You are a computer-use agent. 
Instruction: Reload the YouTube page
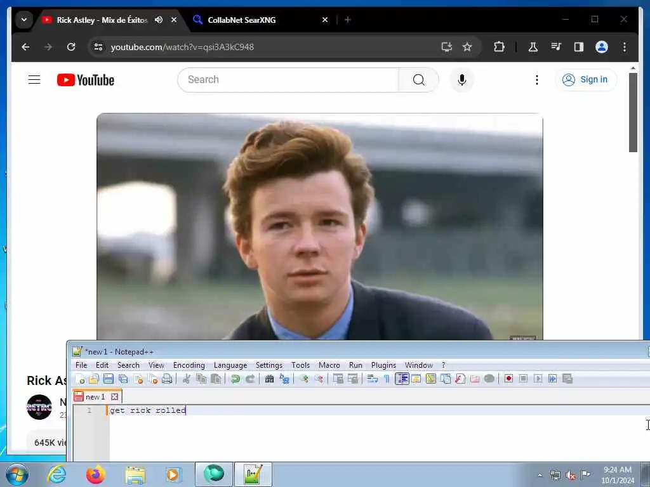tap(71, 47)
